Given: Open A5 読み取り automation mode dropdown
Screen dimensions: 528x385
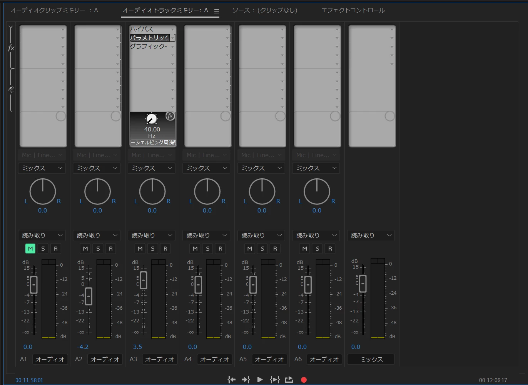Looking at the screenshot, I should (x=261, y=235).
